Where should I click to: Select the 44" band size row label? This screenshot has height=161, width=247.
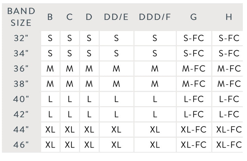[x=21, y=129]
